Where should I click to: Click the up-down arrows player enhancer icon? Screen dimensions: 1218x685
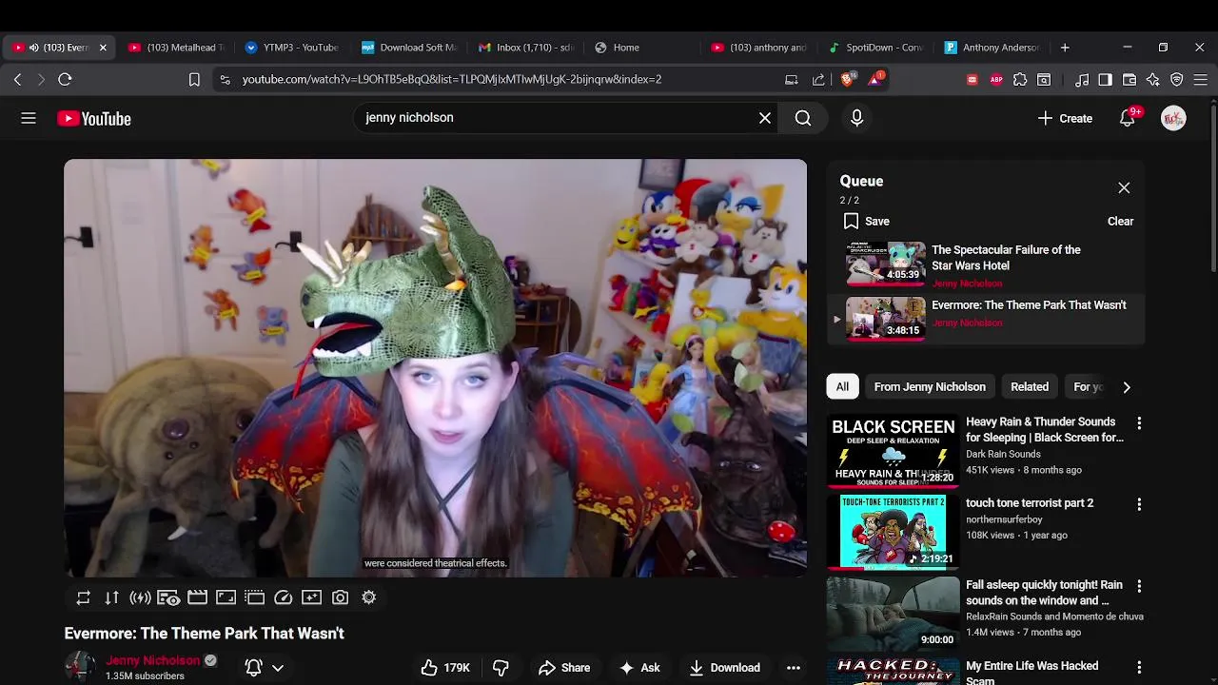coord(112,597)
